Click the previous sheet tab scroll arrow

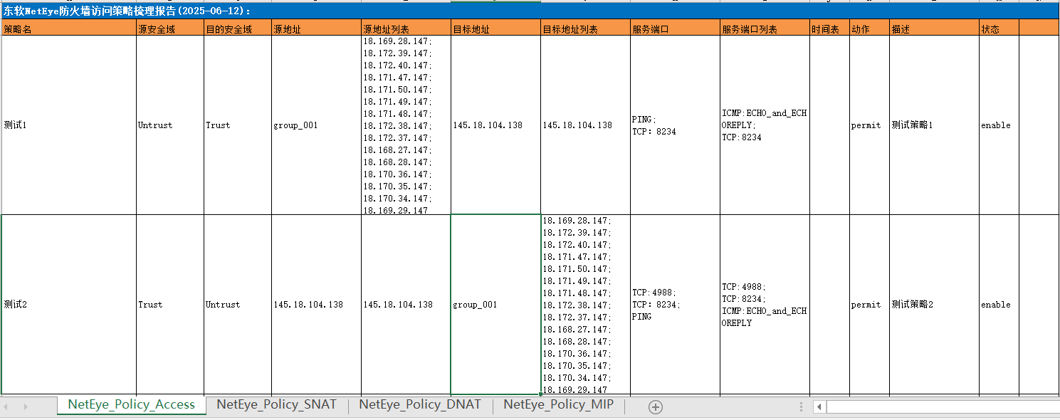pyautogui.click(x=6, y=406)
